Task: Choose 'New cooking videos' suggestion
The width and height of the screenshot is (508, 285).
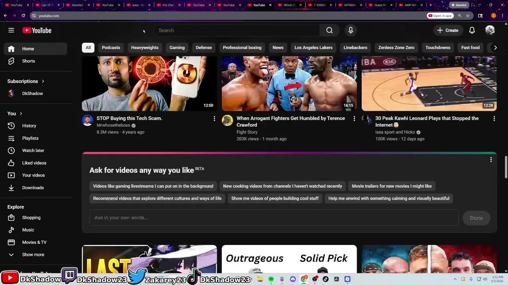Action: (x=283, y=186)
